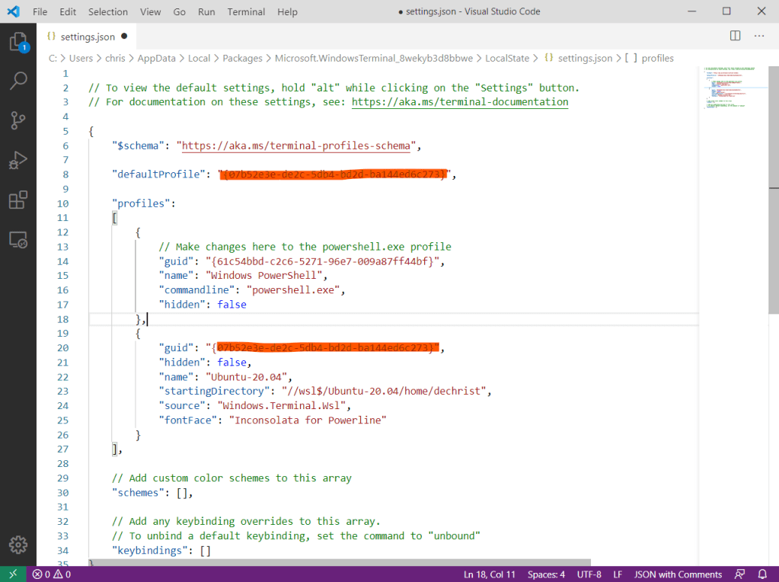Open the Run and Debug view

18,160
